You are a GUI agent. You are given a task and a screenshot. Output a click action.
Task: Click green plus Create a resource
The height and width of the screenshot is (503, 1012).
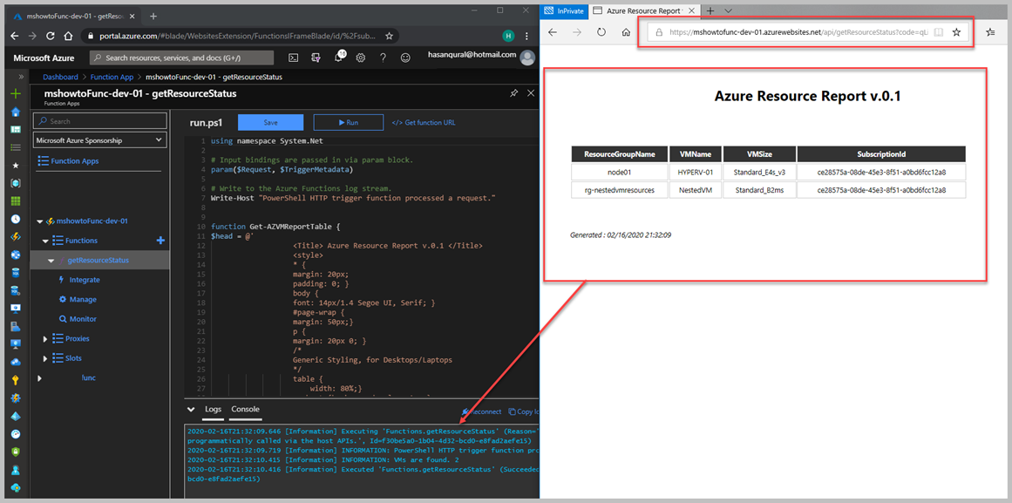(17, 94)
